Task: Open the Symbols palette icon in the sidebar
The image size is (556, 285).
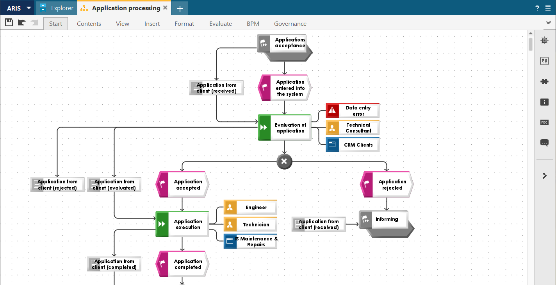Action: coord(544,61)
